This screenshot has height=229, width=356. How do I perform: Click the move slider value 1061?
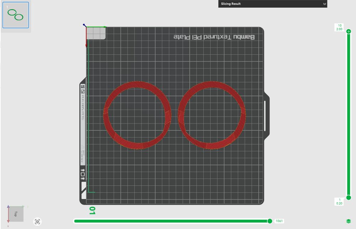279,221
